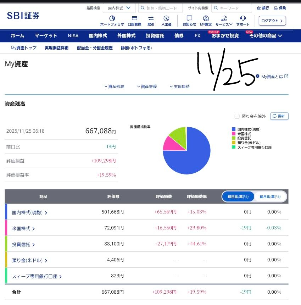Select the 前日比/率 toggle option
The height and width of the screenshot is (305, 301).
pos(239,196)
